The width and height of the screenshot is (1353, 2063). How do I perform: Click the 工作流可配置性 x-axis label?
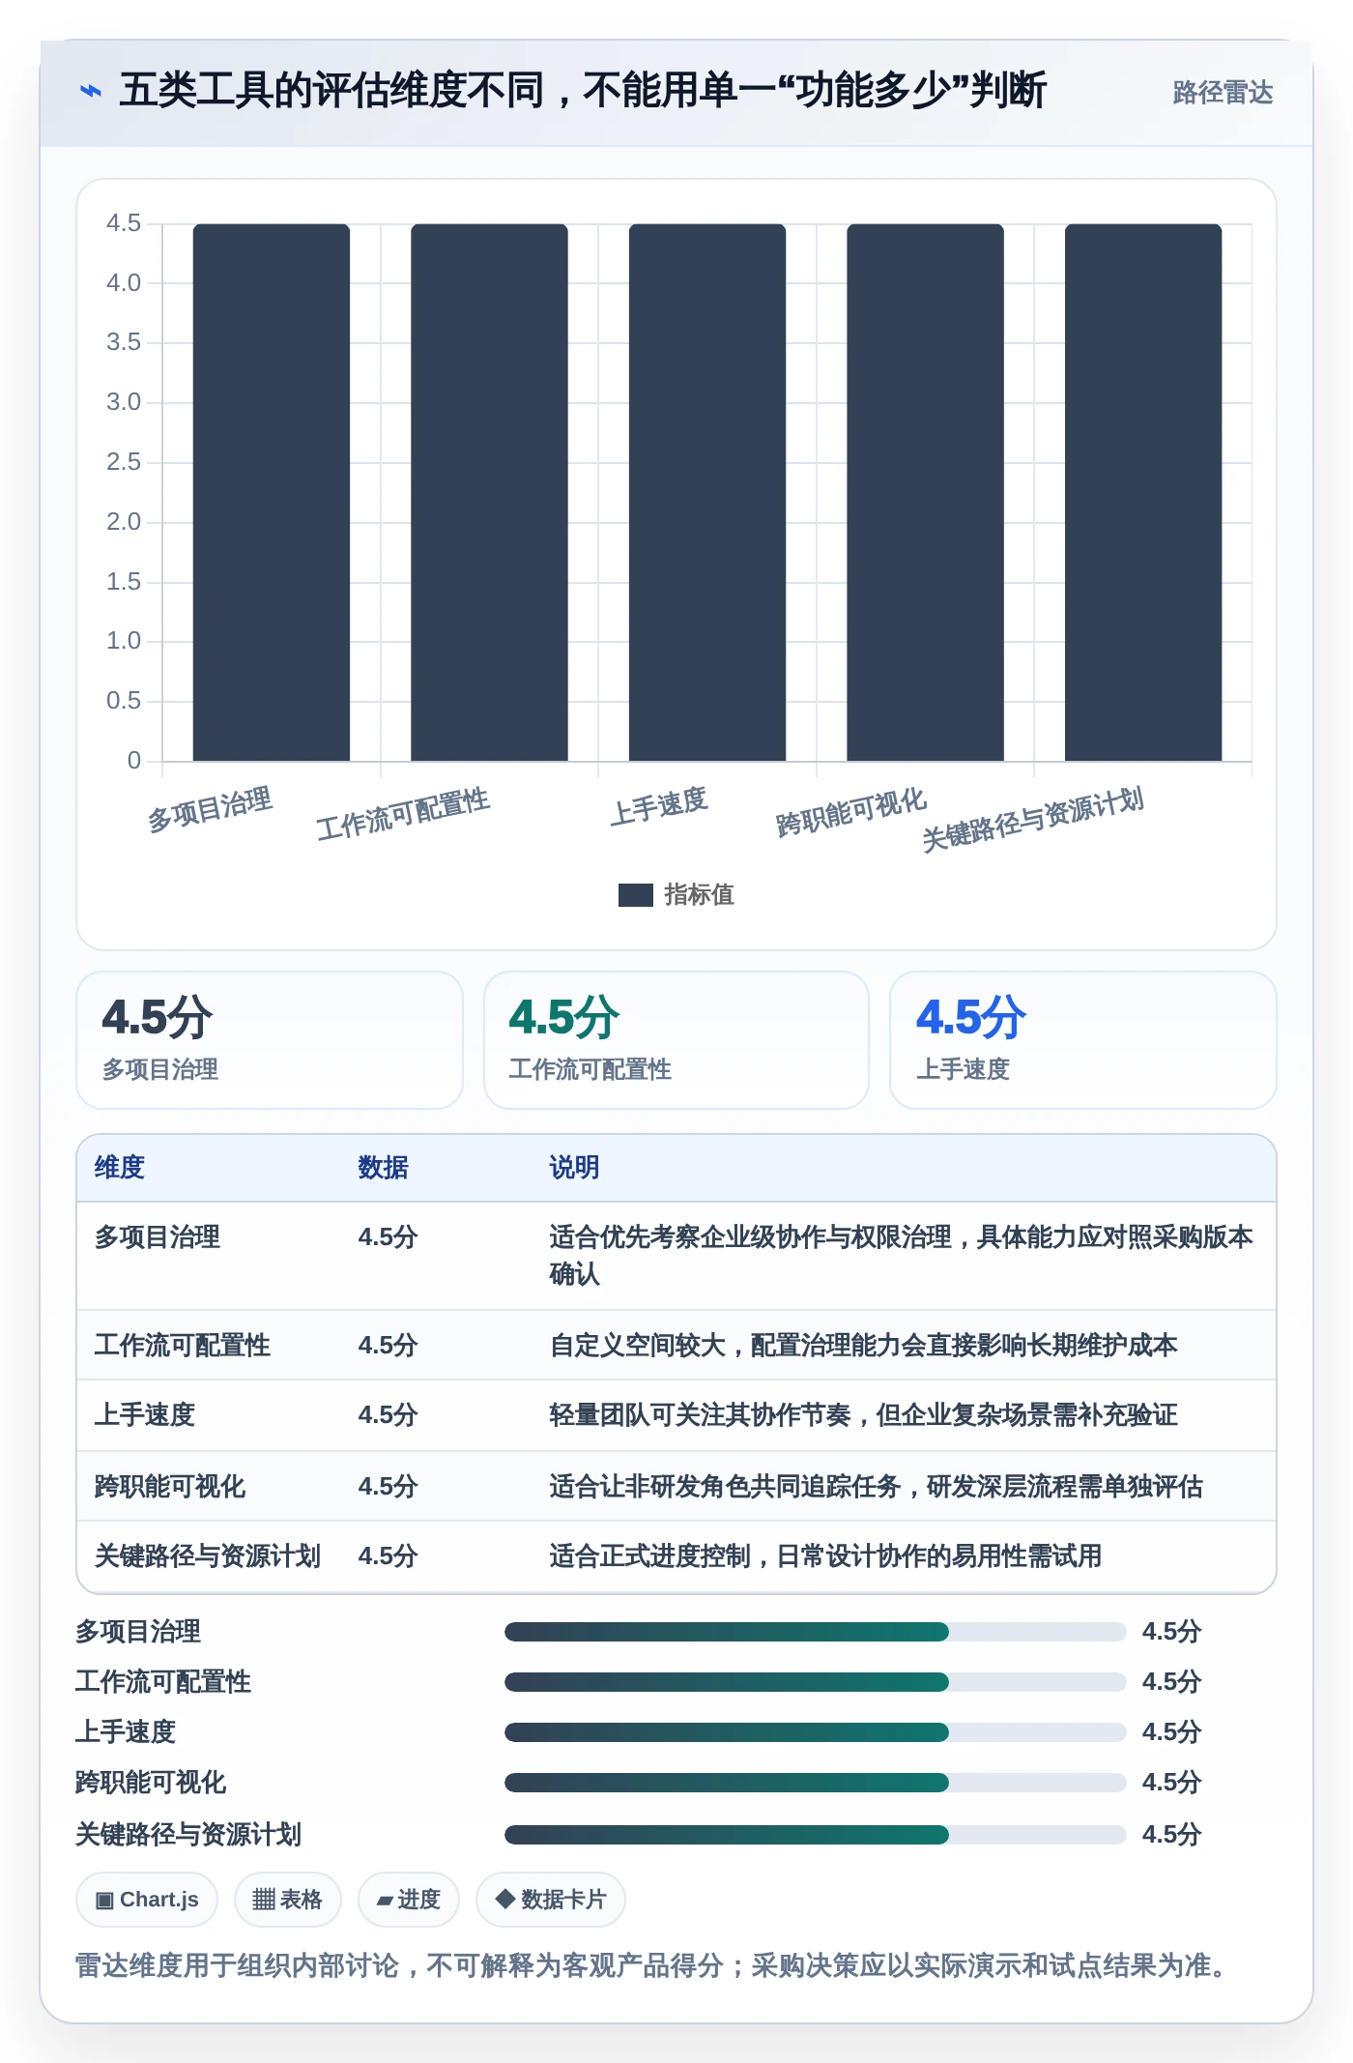click(403, 814)
